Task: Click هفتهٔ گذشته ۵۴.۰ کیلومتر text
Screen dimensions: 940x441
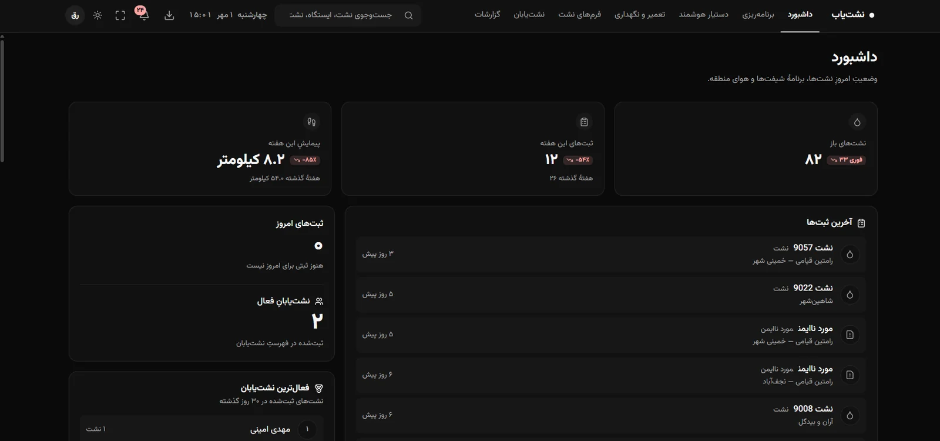Action: (285, 178)
